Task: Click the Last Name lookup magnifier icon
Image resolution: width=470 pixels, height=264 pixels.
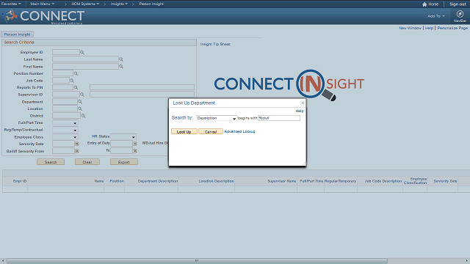Action: 121,59
